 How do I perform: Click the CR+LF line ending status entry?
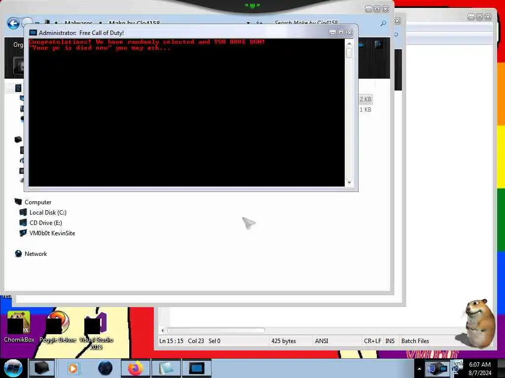pos(372,341)
